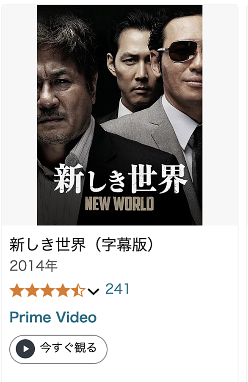The height and width of the screenshot is (382, 248).
Task: Click the 2014年 release year text
Action: tap(33, 265)
